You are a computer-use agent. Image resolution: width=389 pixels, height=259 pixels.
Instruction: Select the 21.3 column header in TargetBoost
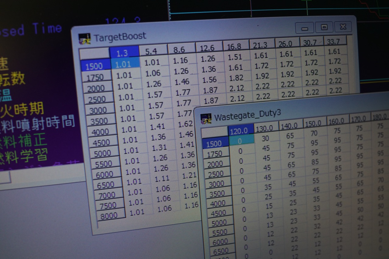[x=262, y=44]
